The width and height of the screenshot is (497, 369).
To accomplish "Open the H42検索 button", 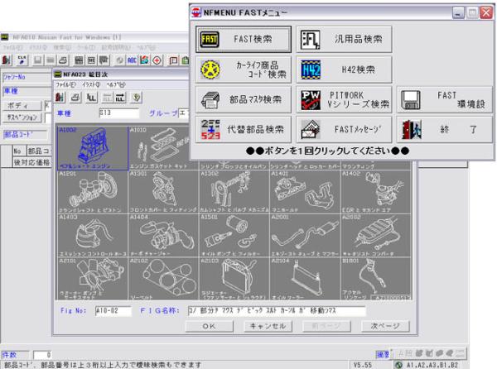I will point(344,69).
